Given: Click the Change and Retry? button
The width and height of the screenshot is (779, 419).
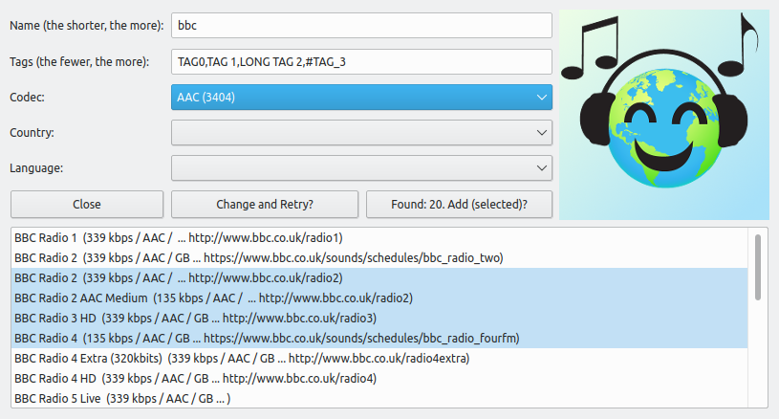Looking at the screenshot, I should (x=265, y=205).
